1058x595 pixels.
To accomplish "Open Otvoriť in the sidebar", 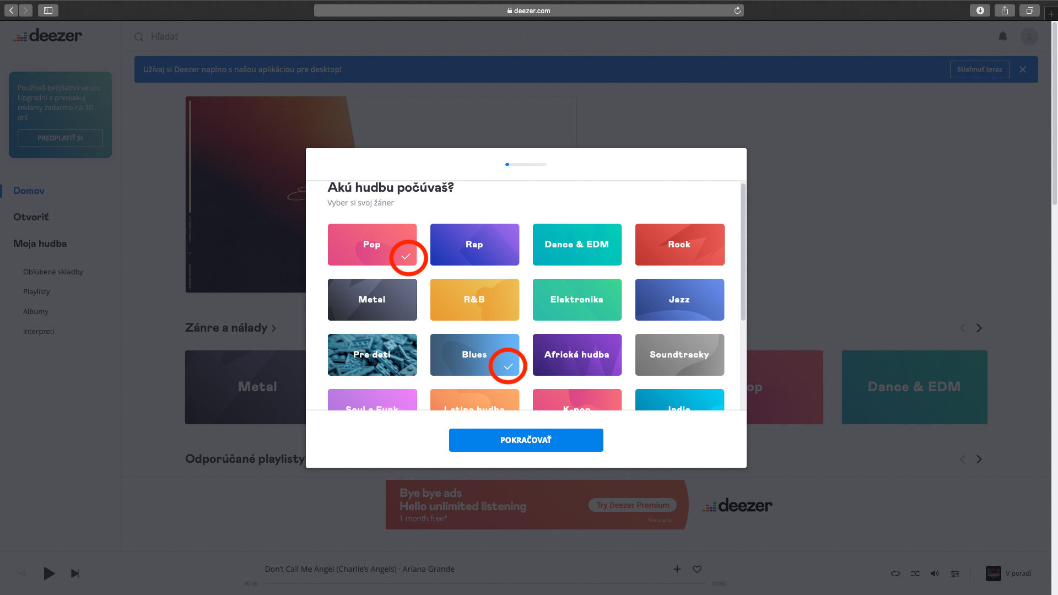I will (x=31, y=217).
